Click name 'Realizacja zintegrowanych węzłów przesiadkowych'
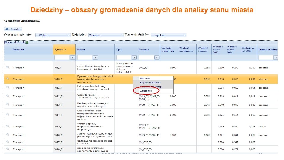This screenshot has width=284, height=160. coord(93,105)
